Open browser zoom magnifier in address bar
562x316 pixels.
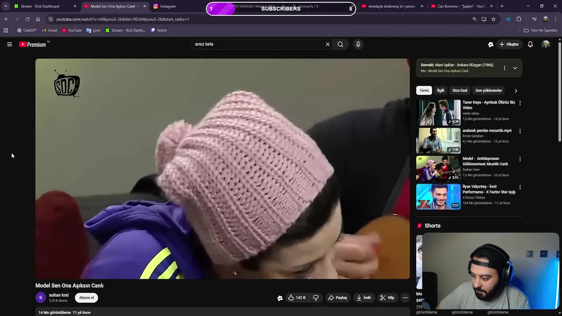474,19
